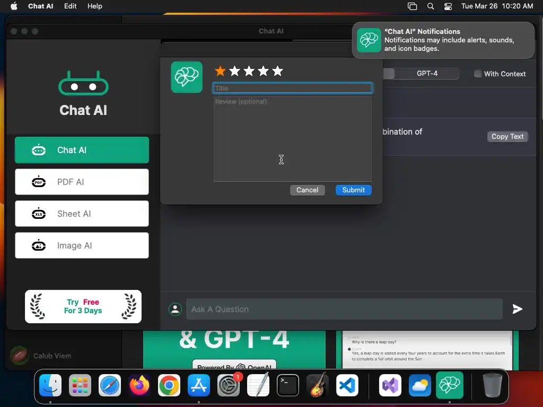Set the rating to three stars

pos(249,71)
